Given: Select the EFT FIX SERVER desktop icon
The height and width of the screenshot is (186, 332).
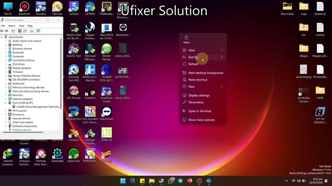Looking at the screenshot, I should coord(320,115).
